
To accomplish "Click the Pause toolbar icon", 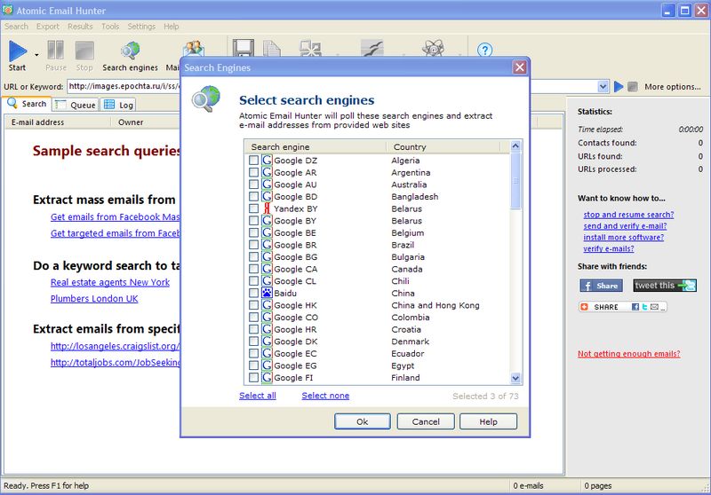I will coord(56,51).
